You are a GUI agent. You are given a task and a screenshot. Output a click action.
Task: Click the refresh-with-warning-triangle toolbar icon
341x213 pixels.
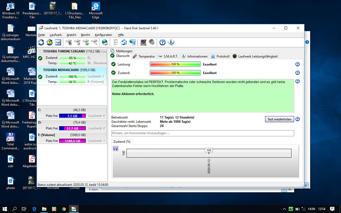click(x=50, y=42)
